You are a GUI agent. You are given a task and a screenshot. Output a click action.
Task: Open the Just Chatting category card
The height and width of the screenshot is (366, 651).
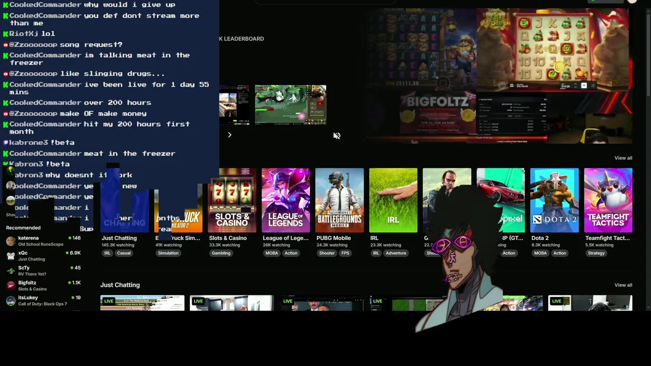[x=125, y=200]
